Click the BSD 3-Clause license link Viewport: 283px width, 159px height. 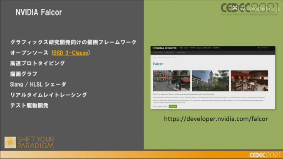point(71,53)
